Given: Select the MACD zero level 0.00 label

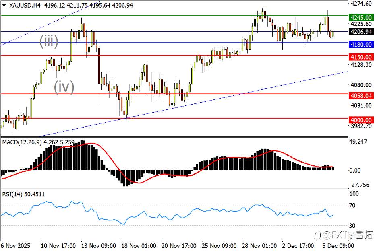Looking at the screenshot, I should click(355, 170).
